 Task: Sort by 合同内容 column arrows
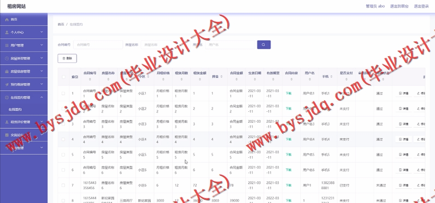pos(291,80)
